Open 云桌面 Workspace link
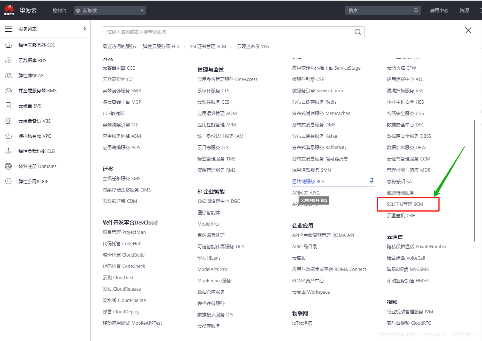482x341 pixels. click(311, 292)
